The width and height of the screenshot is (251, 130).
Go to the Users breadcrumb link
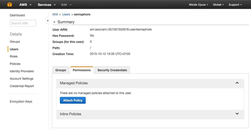[x=66, y=14]
